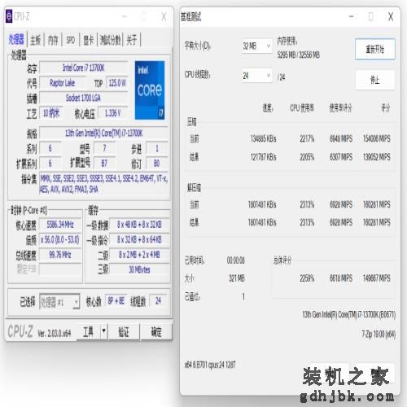Open the SPD tab
The image size is (407, 407).
(71, 40)
